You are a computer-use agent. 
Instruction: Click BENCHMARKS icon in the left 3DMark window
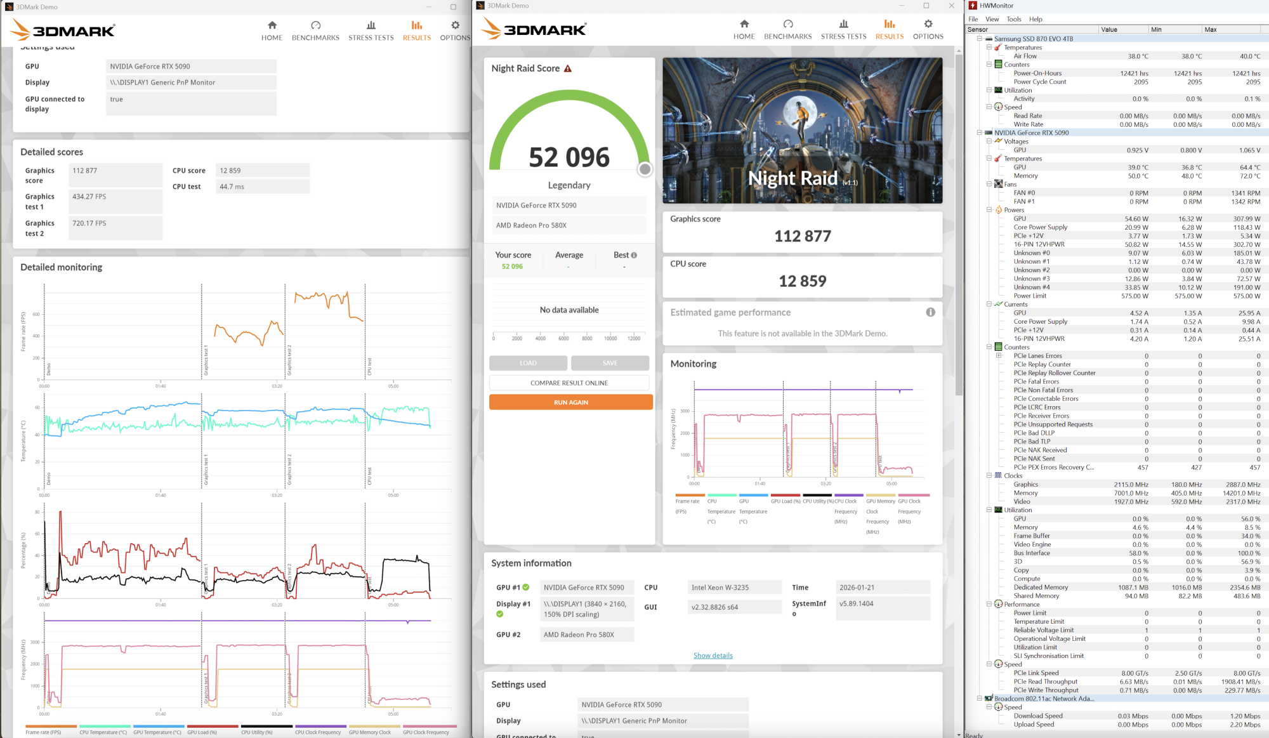[315, 26]
